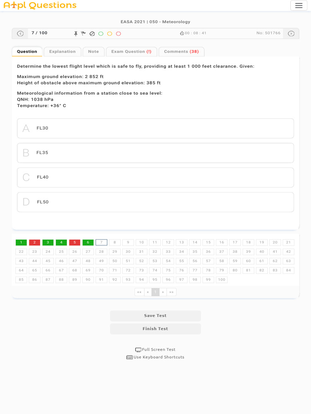Select answer A FL30
The height and width of the screenshot is (414, 311).
point(155,128)
